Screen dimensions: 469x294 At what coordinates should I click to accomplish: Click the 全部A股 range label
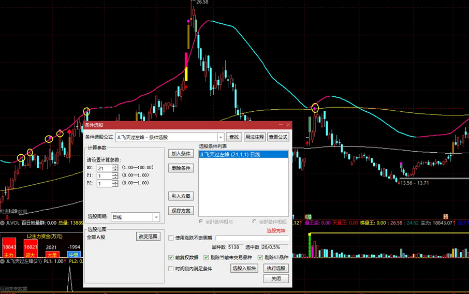pos(96,237)
